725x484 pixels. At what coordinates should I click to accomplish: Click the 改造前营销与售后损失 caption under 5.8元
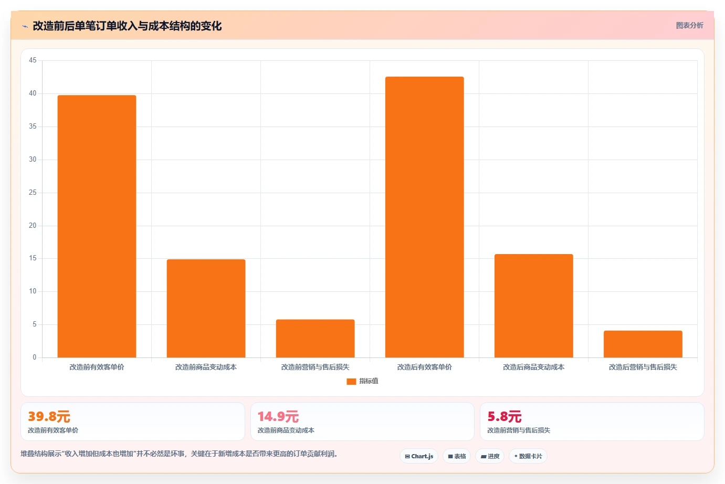pos(519,430)
